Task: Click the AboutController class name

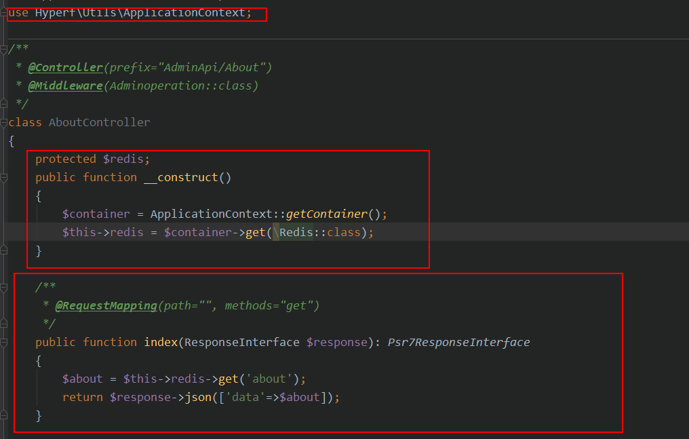Action: [99, 122]
